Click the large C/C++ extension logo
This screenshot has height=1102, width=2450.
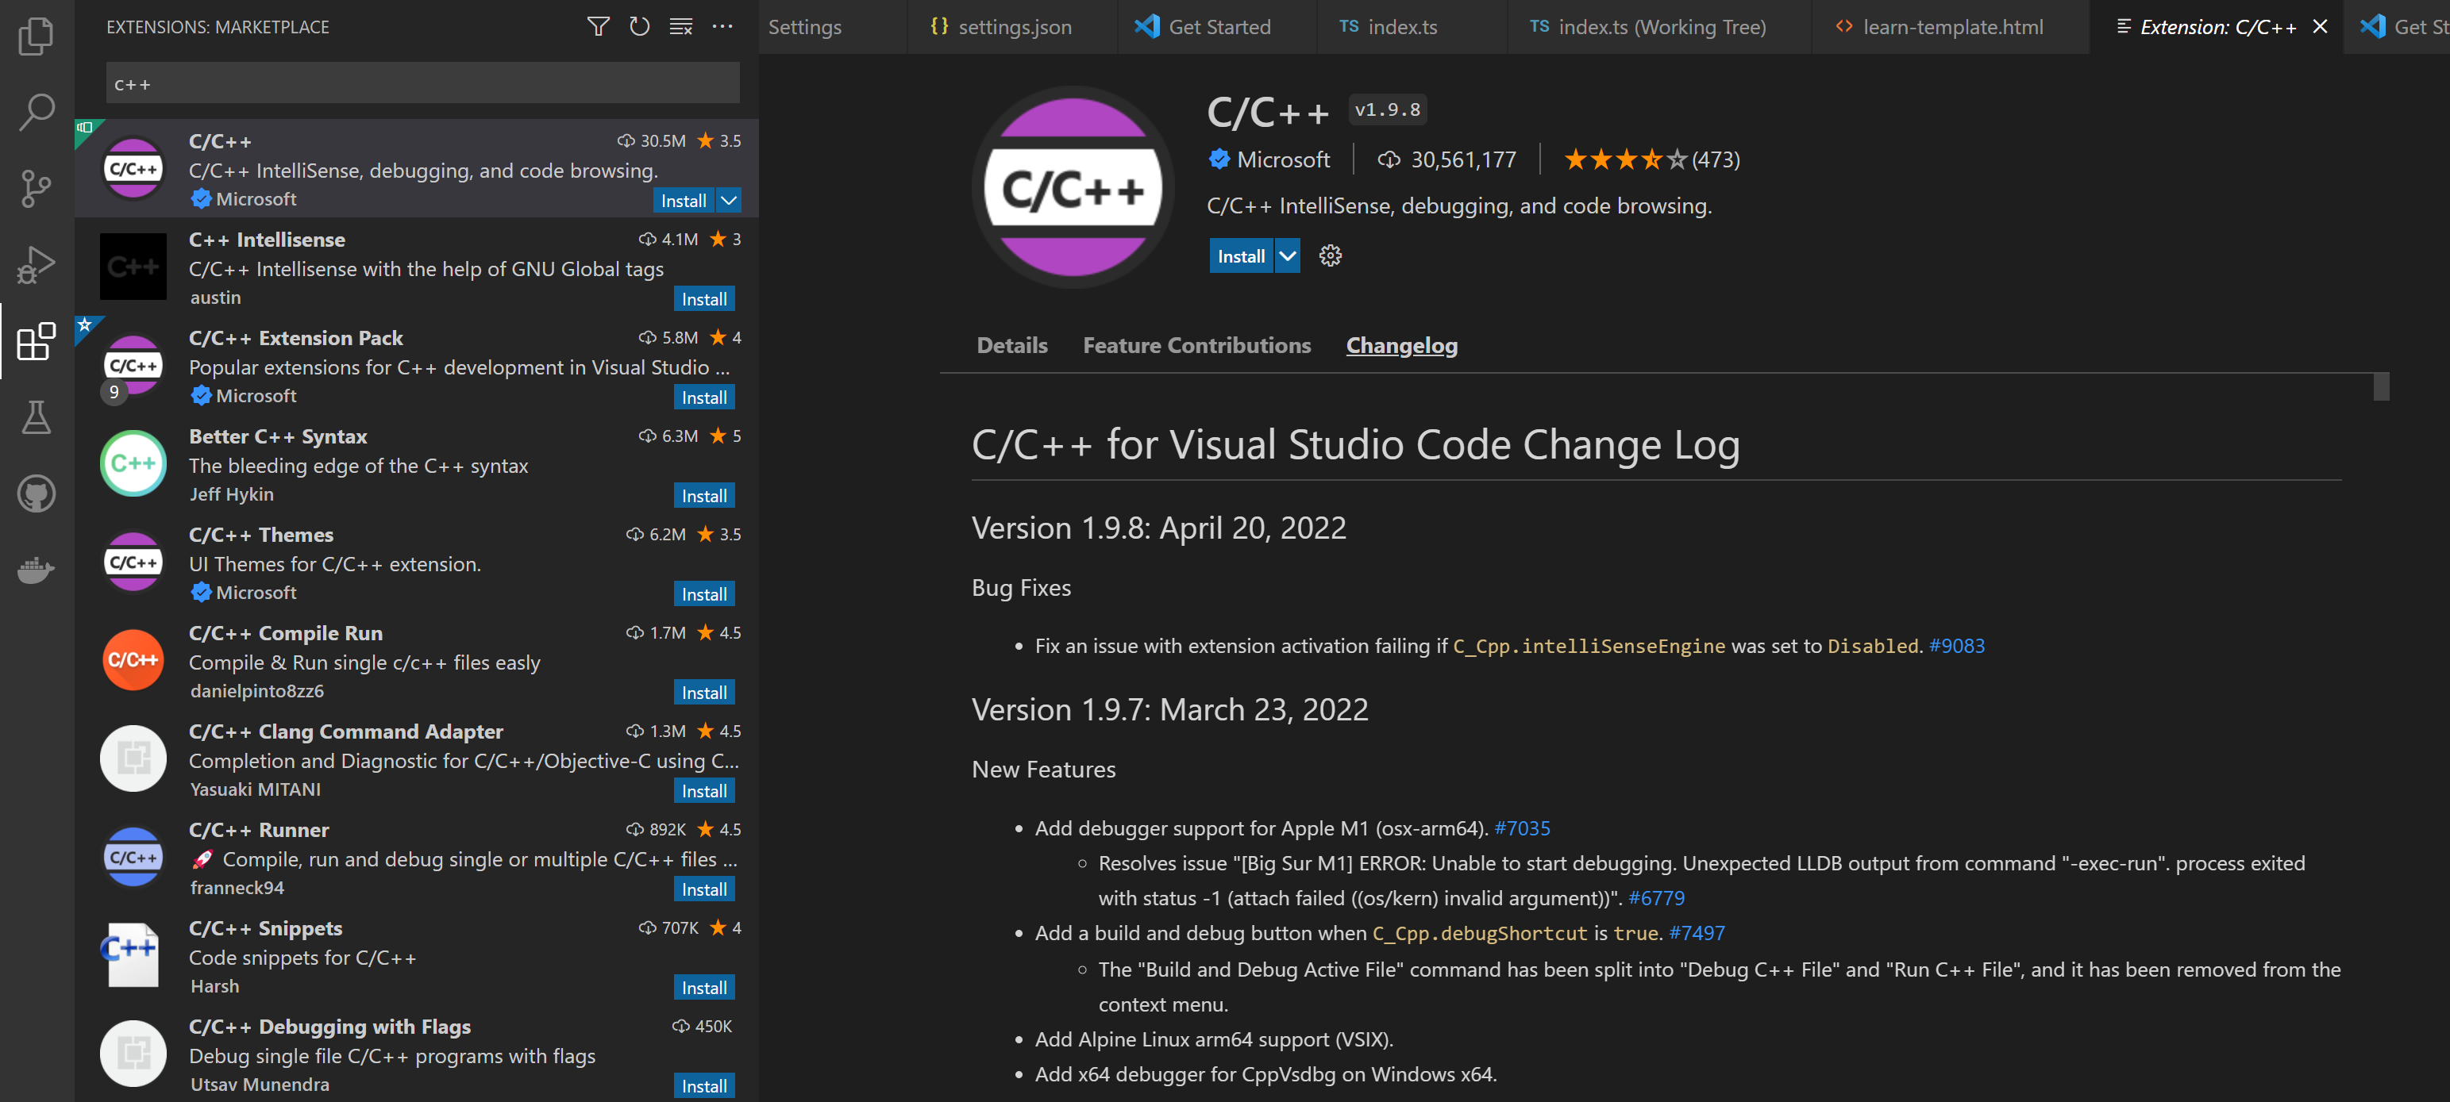point(1073,188)
